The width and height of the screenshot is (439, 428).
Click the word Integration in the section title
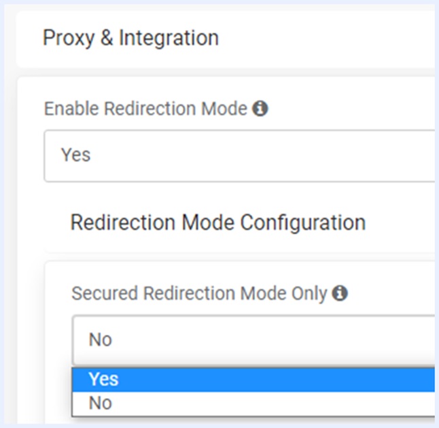[169, 38]
